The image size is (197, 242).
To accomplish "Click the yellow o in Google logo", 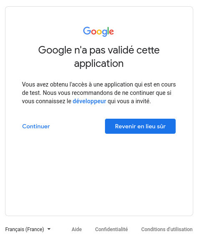I will [x=99, y=32].
